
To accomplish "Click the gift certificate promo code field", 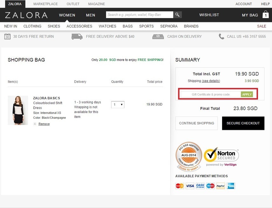I will click(211, 94).
